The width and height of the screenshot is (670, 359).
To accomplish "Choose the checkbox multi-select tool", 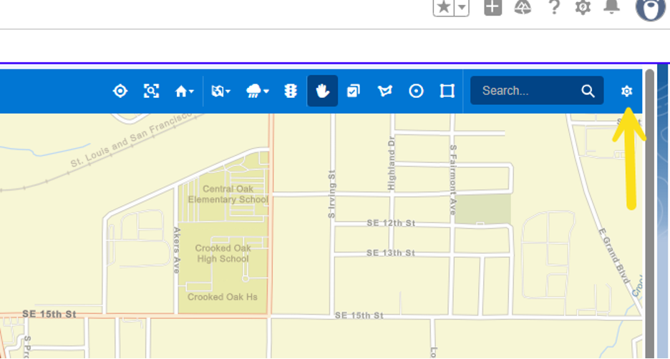I will 354,91.
